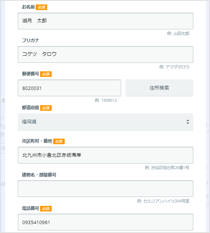Click the 必須 badge beside 市区町村・番地

pos(59,141)
